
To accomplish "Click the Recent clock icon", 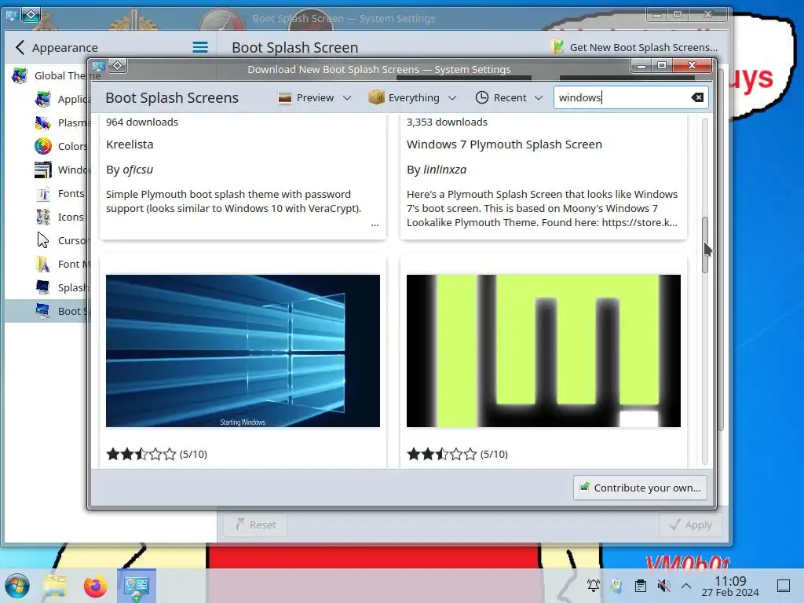I will pyautogui.click(x=481, y=97).
